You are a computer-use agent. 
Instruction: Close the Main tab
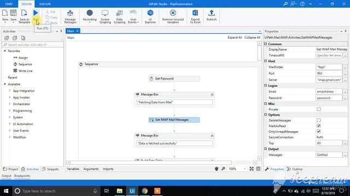[x=78, y=31]
